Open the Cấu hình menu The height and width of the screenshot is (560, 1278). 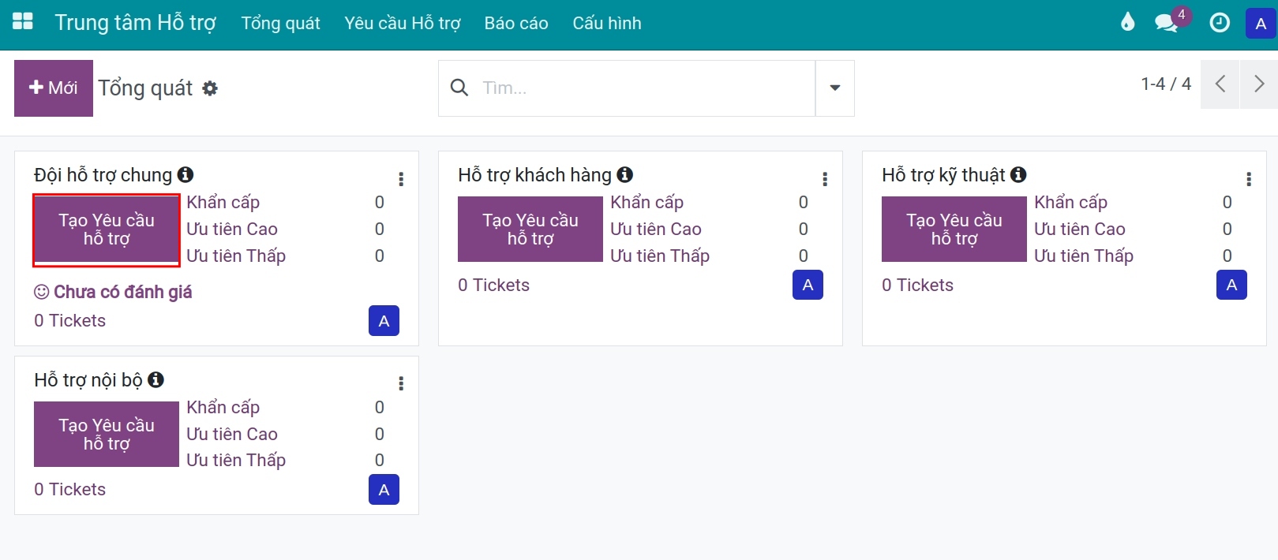[607, 23]
